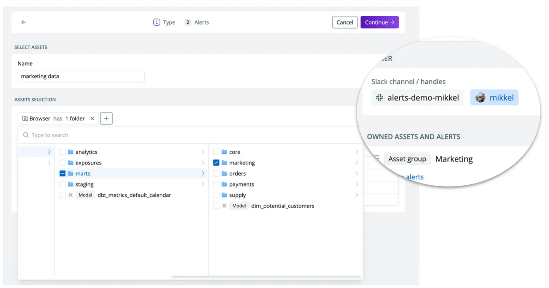Click the back arrow icon
Viewport: 549px width, 288px height.
coord(24,22)
